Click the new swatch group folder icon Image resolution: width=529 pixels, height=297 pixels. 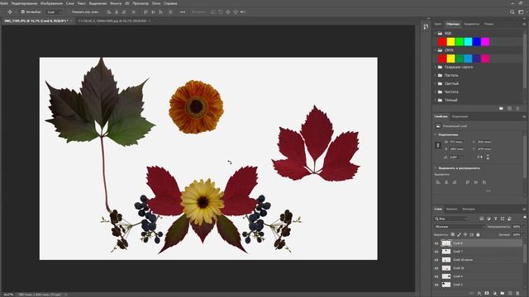501,108
